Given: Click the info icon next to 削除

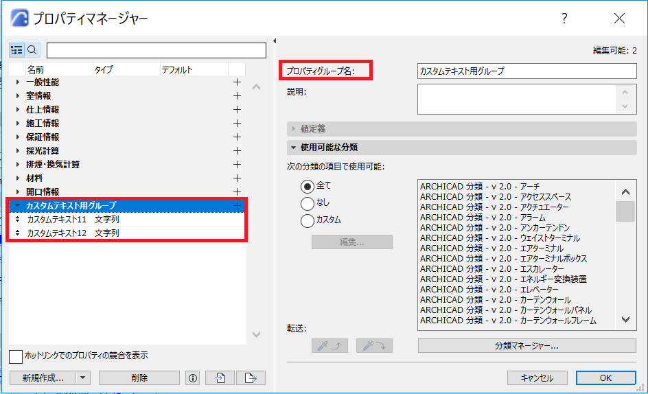Looking at the screenshot, I should (x=192, y=378).
